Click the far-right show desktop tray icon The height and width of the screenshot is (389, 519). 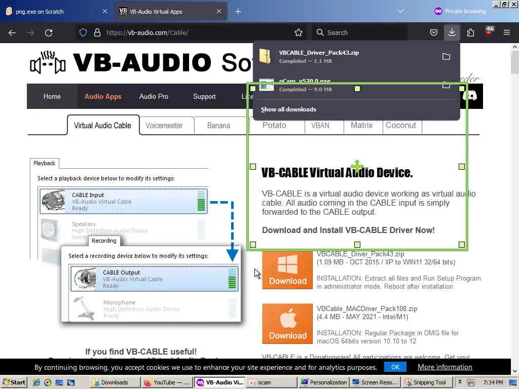513,382
